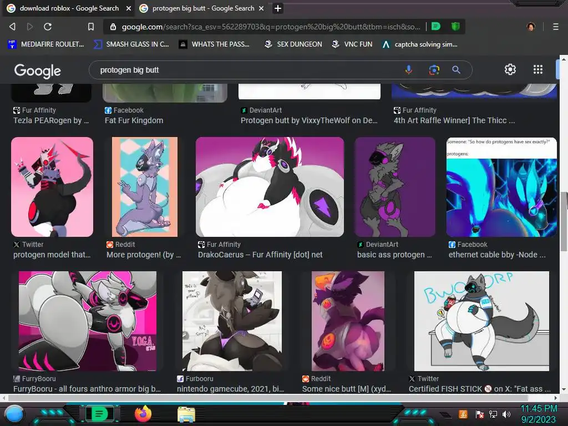Open the 'DrakoCaerus – Fur Affinity [dot] net' link
This screenshot has width=568, height=426.
pyautogui.click(x=260, y=255)
